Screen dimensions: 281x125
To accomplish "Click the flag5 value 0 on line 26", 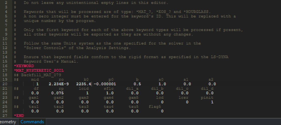I will tap(162, 111).
